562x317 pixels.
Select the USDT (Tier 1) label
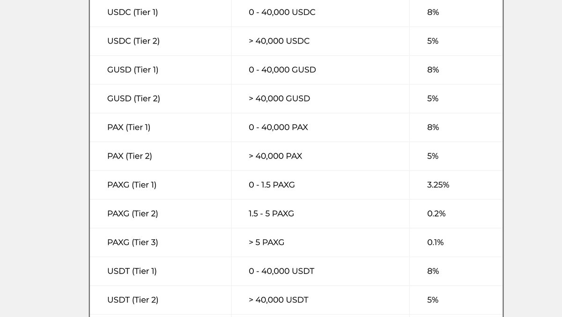pyautogui.click(x=132, y=271)
